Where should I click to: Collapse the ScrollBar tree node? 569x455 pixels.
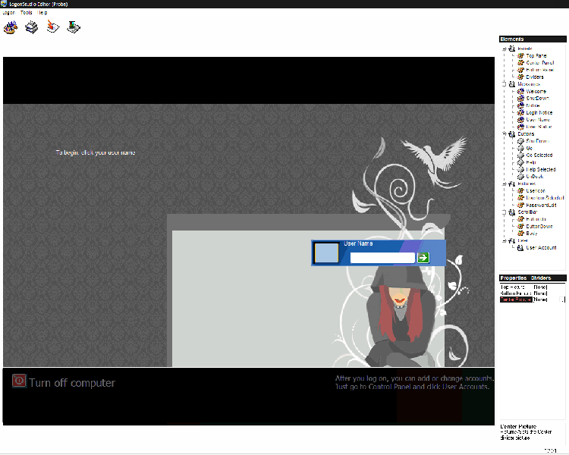pyautogui.click(x=504, y=212)
